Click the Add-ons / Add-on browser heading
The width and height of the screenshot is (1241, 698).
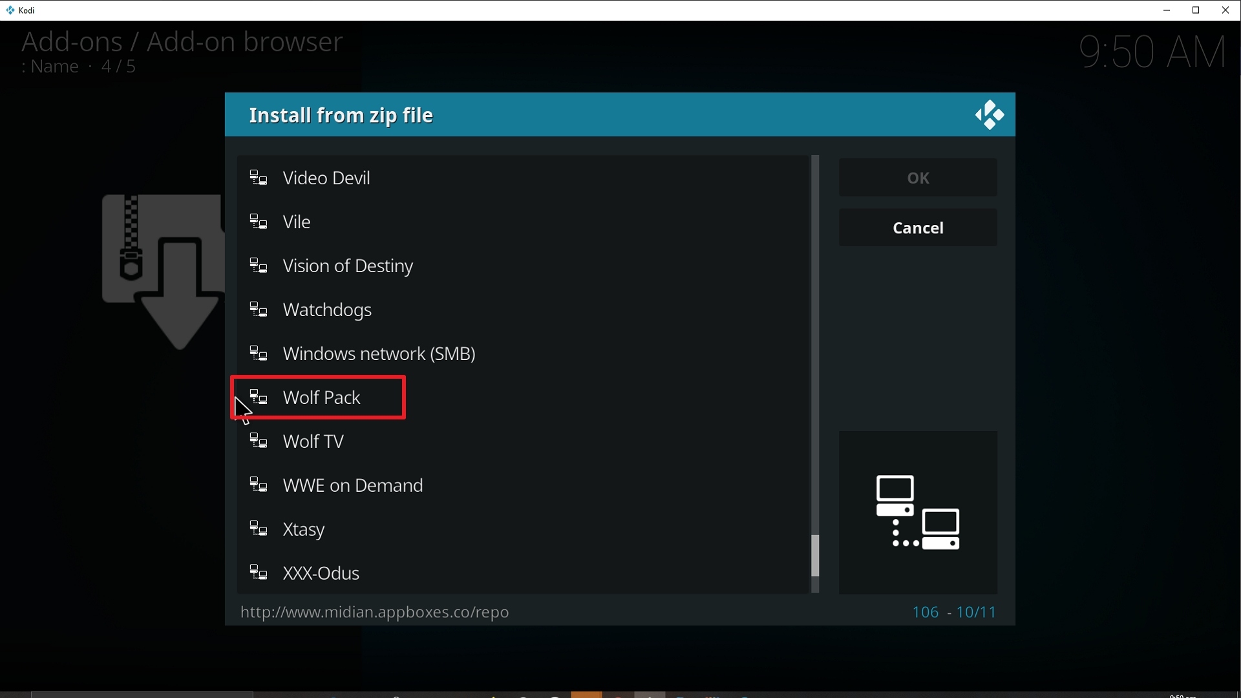(x=182, y=42)
